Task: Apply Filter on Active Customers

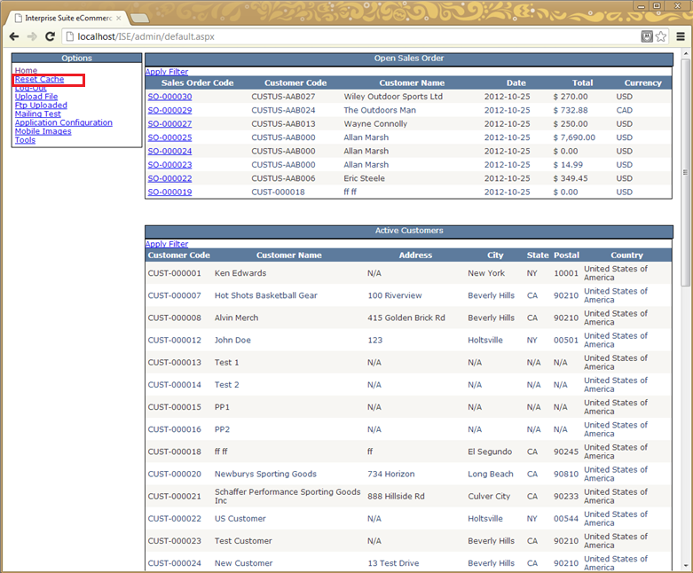Action: point(167,244)
